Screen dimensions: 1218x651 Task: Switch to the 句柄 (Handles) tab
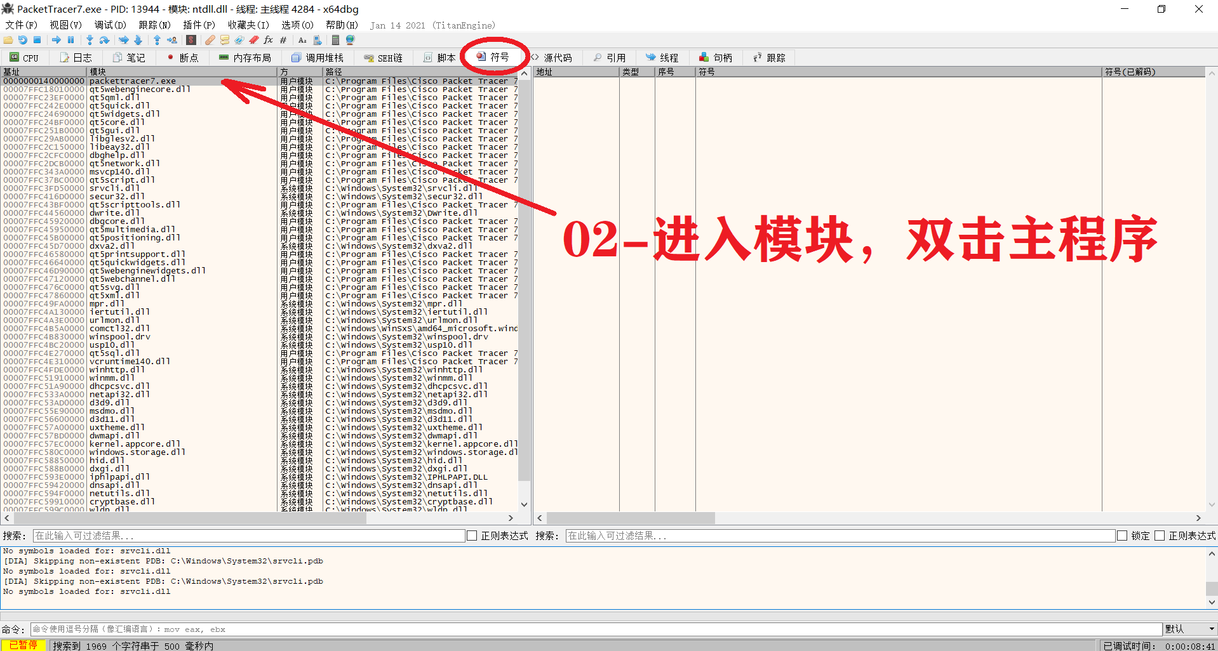(x=715, y=58)
